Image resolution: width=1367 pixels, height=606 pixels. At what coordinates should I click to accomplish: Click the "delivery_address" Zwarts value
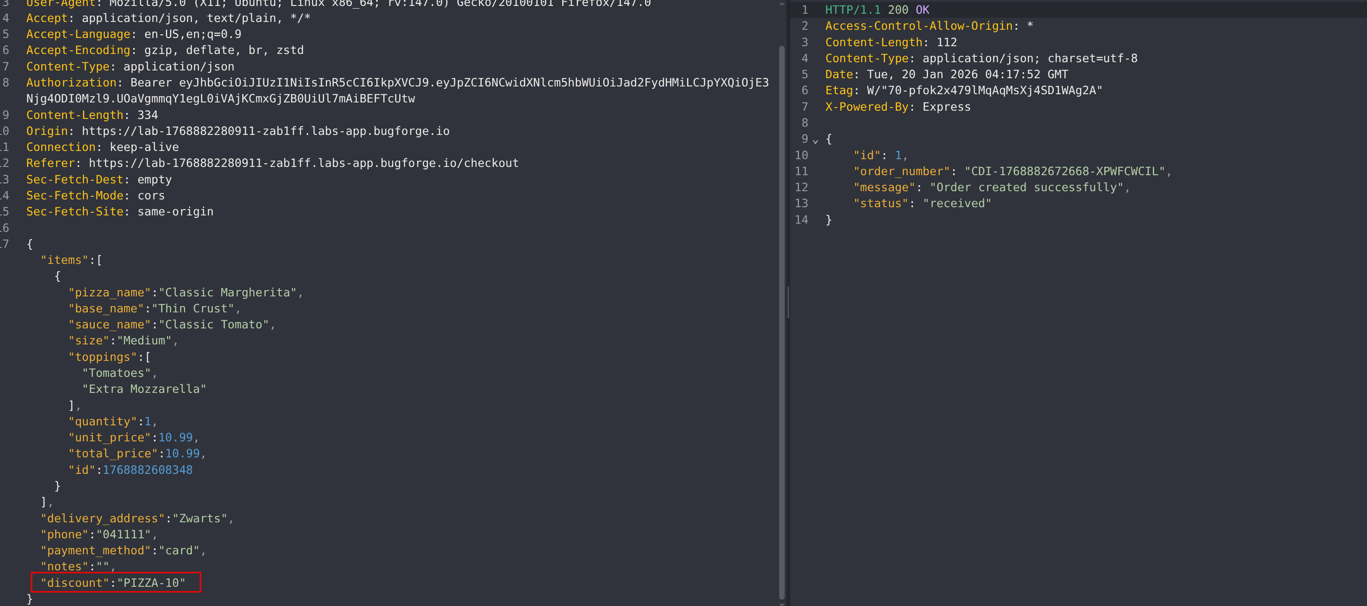pos(200,518)
